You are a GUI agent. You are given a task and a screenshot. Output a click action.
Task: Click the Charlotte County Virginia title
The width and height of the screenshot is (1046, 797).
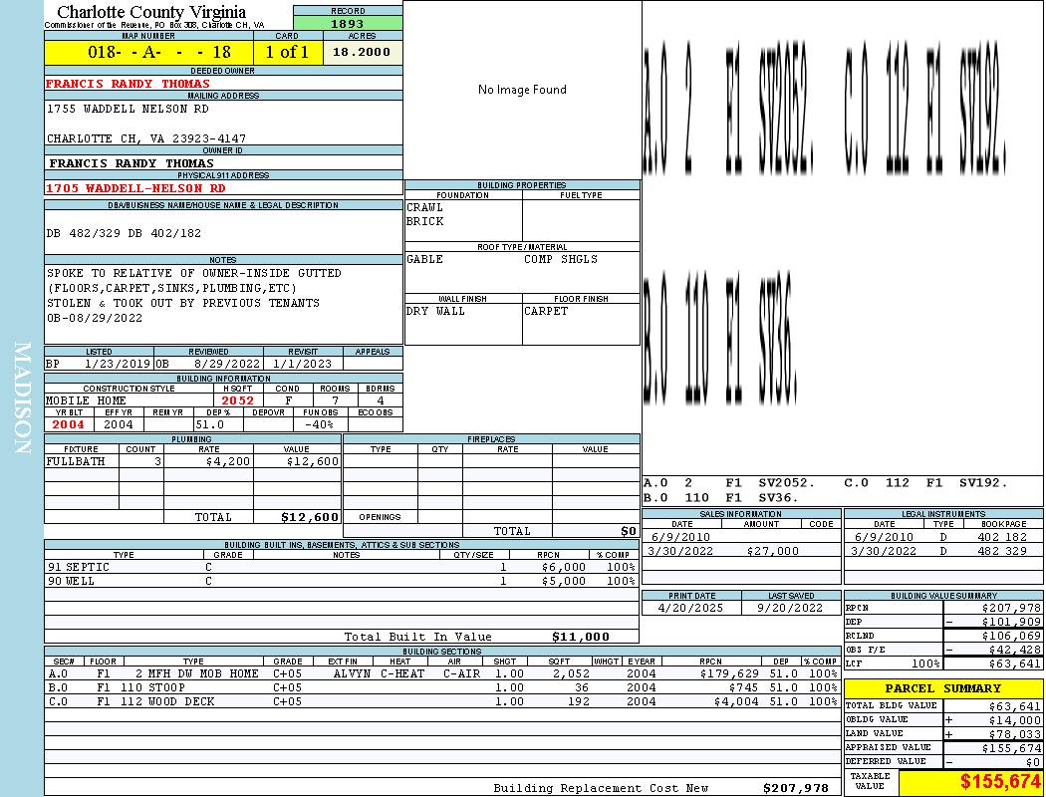(151, 12)
